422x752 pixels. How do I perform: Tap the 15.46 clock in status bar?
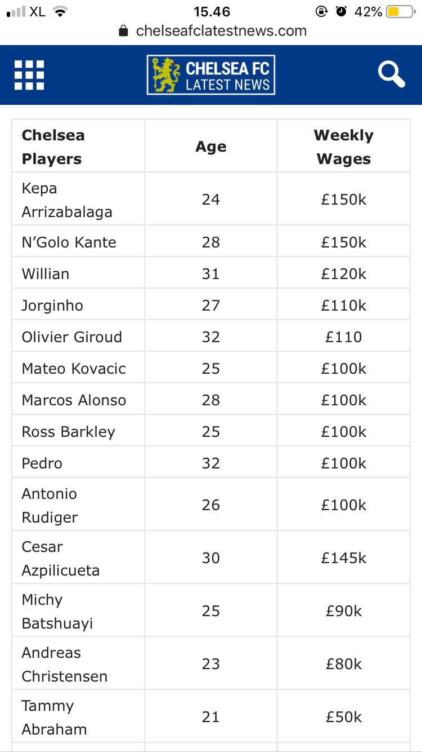point(212,12)
